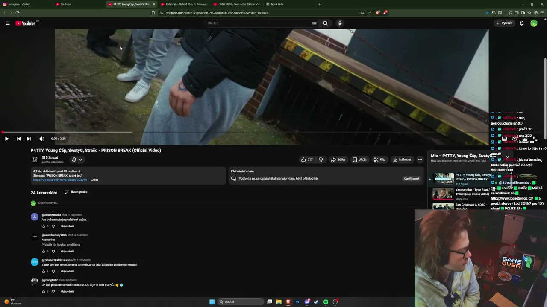Open the Řadit podle sort dropdown
This screenshot has height=307, width=547.
click(76, 192)
